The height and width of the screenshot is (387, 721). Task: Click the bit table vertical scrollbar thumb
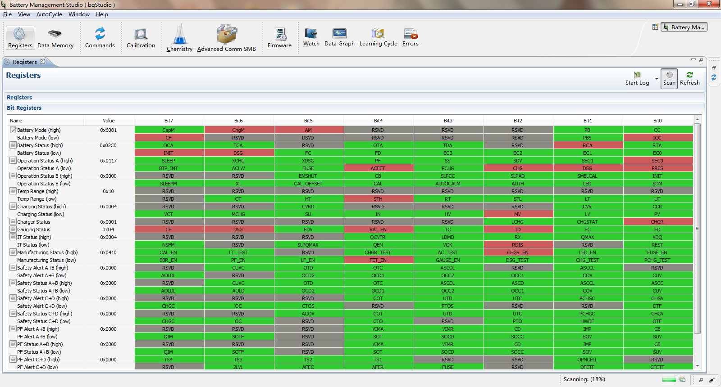698,229
